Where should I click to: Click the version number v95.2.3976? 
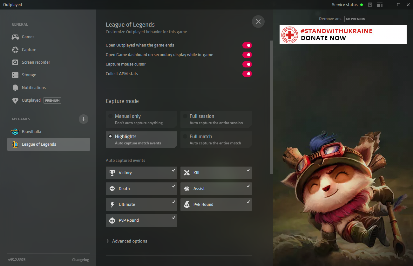pos(17,260)
